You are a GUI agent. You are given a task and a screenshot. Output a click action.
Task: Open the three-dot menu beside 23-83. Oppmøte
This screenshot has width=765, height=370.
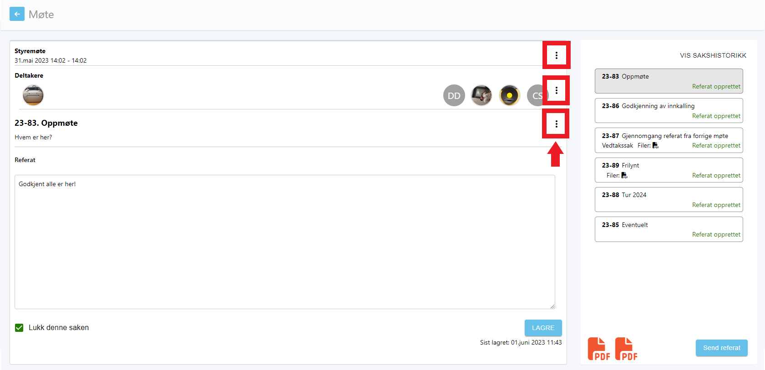point(556,123)
